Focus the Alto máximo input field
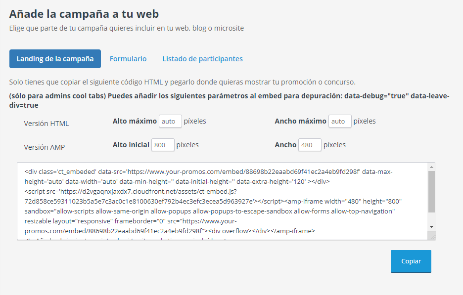The width and height of the screenshot is (463, 295). 170,121
